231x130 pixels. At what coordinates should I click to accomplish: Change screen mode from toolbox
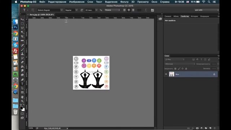point(22,118)
